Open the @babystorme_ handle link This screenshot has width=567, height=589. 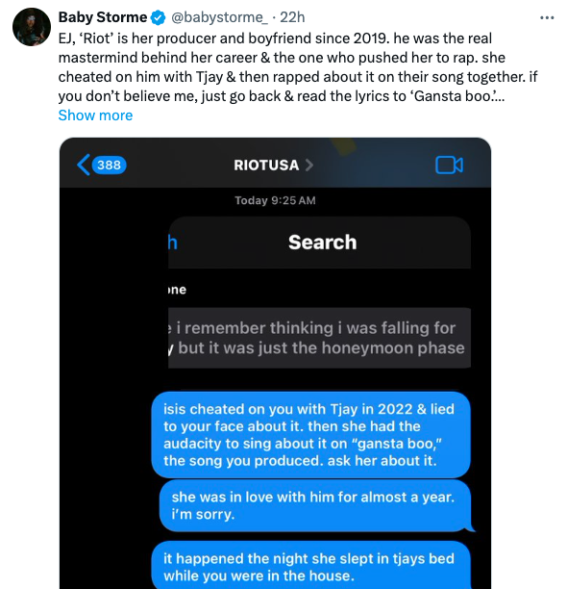tap(219, 17)
